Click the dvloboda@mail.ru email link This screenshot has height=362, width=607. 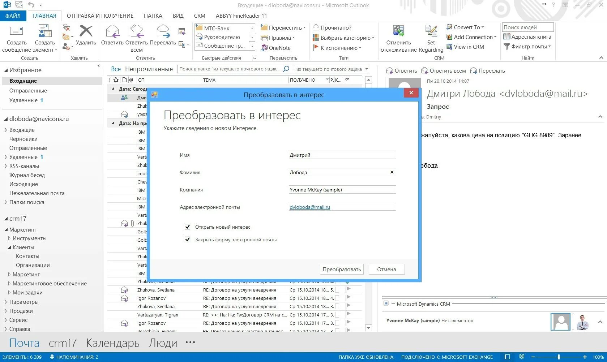coord(310,207)
